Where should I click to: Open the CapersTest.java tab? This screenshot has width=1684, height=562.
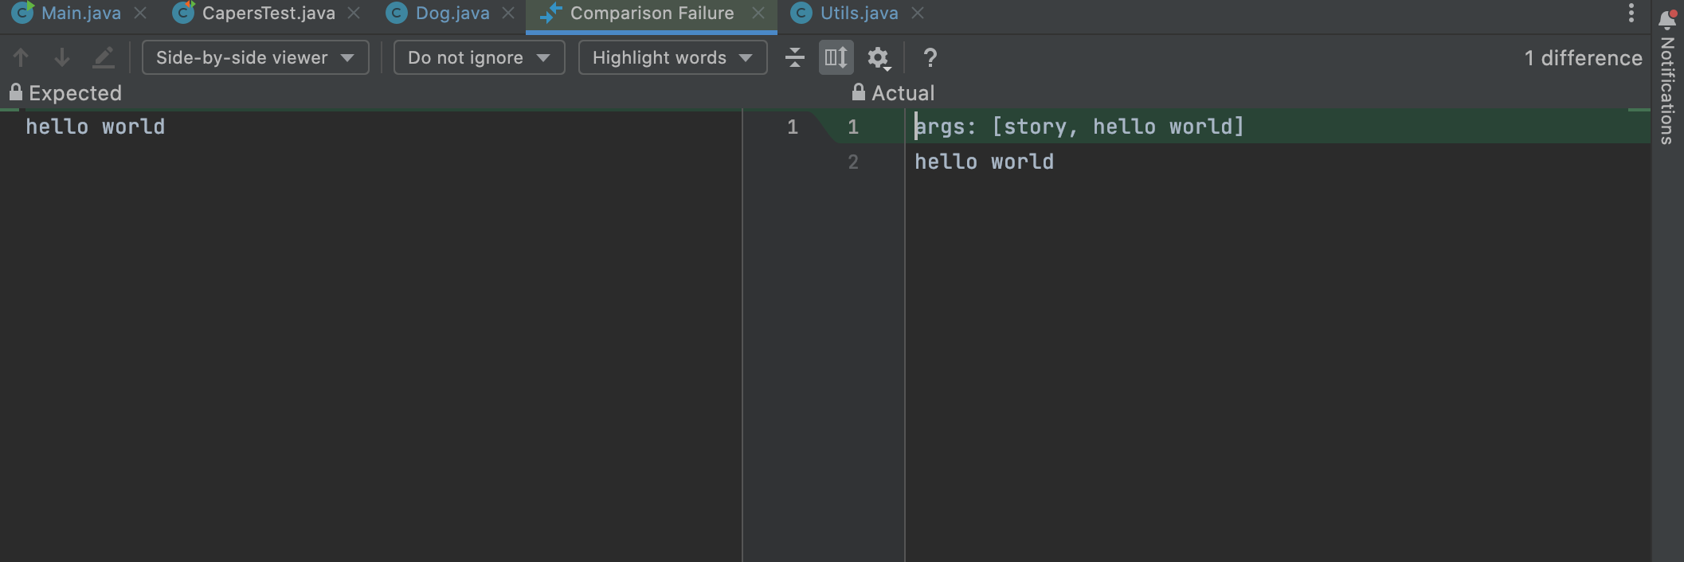tap(268, 13)
